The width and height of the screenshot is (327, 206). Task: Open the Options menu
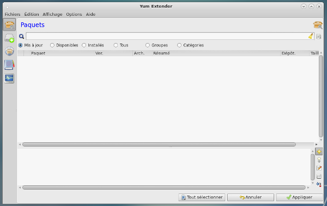coord(74,14)
